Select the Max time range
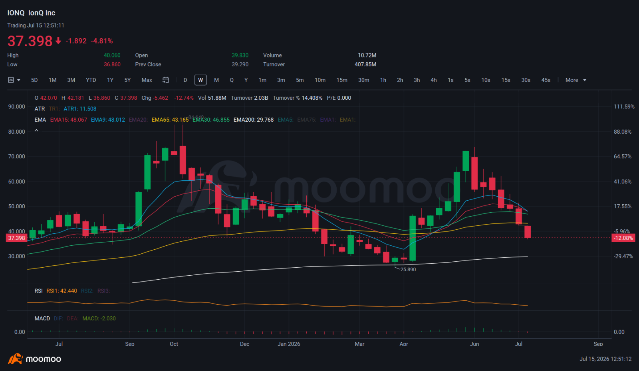Image resolution: width=639 pixels, height=371 pixels. pos(147,80)
